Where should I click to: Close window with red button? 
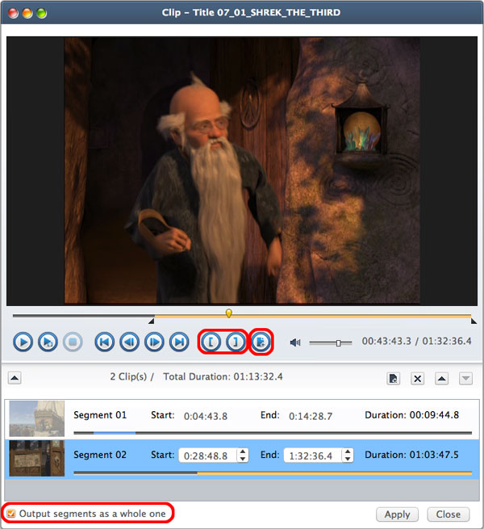pos(13,13)
